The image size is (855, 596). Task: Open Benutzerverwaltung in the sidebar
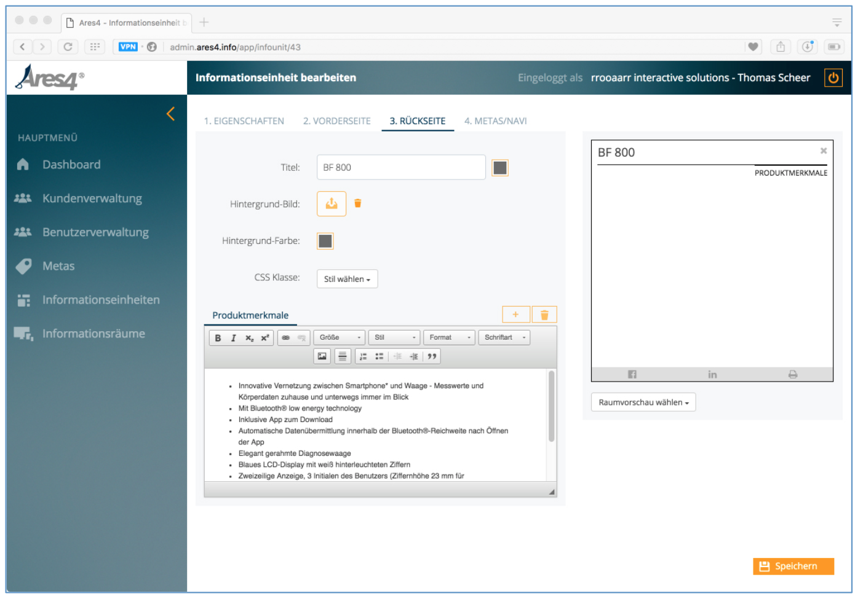[x=95, y=232]
